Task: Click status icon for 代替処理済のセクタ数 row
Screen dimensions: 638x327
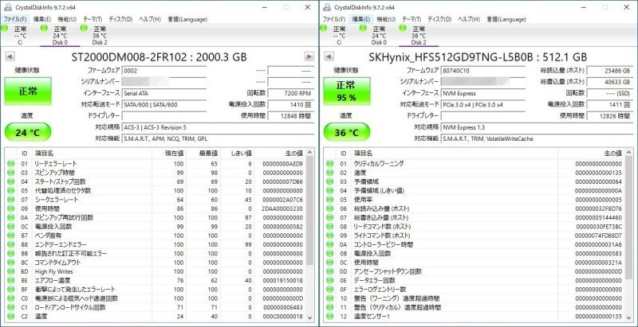Action: 10,191
